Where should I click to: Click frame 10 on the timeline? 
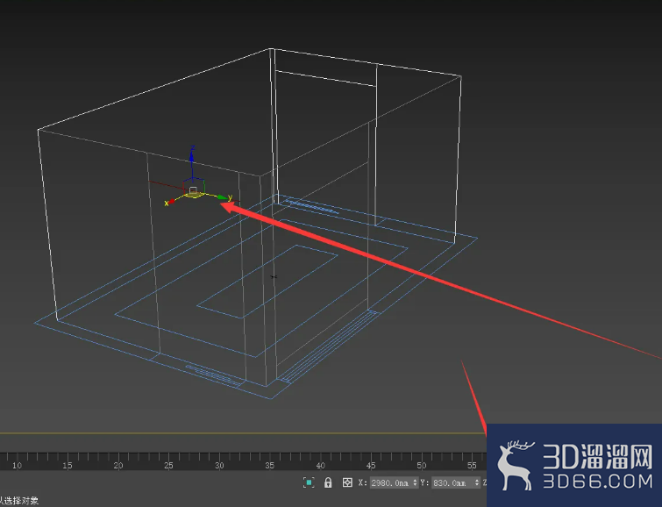point(17,465)
